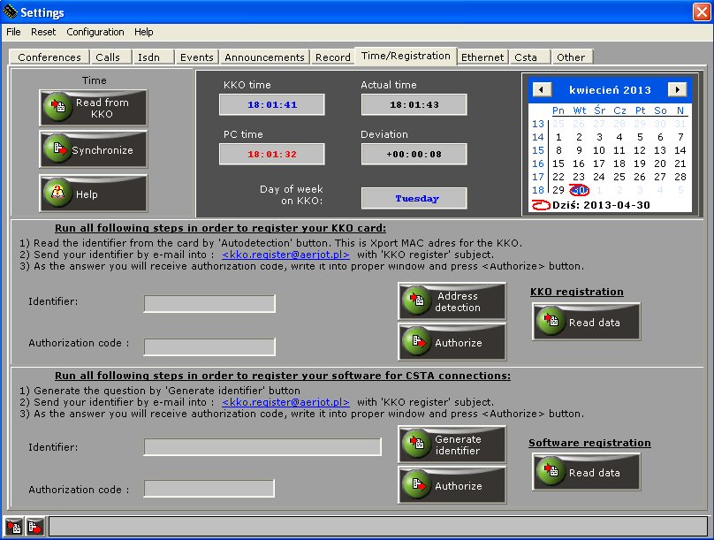Focus the CSTA Authorization code field
Screen dimensions: 714x540
pos(209,488)
